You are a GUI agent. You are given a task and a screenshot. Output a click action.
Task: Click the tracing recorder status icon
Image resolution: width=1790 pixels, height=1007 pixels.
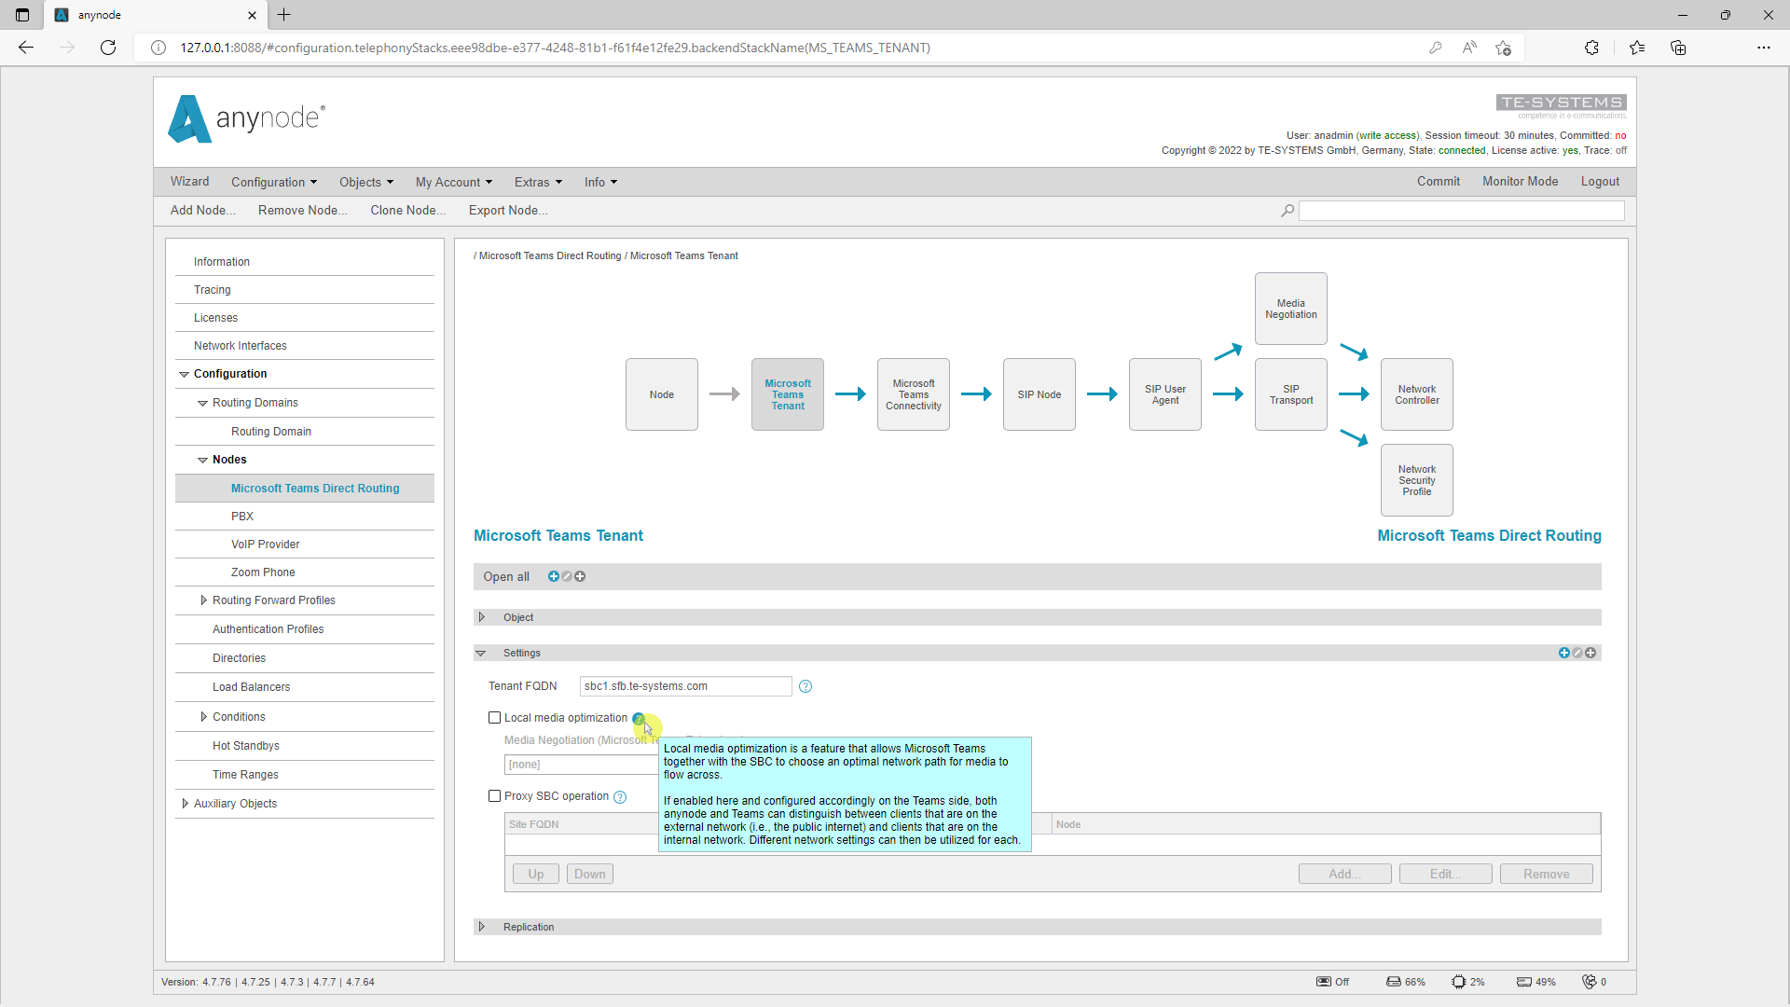(x=1324, y=982)
